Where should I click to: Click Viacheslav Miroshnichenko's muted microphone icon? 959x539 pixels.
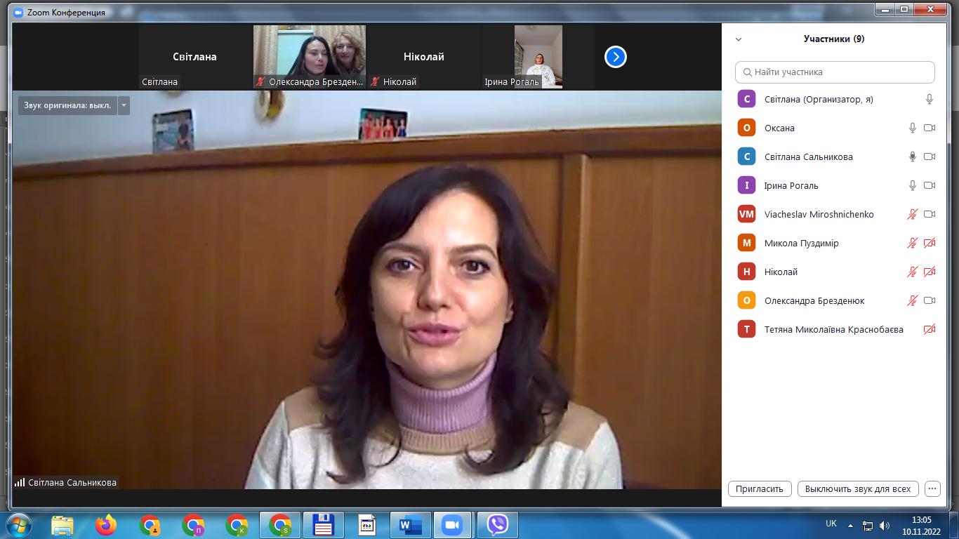912,214
